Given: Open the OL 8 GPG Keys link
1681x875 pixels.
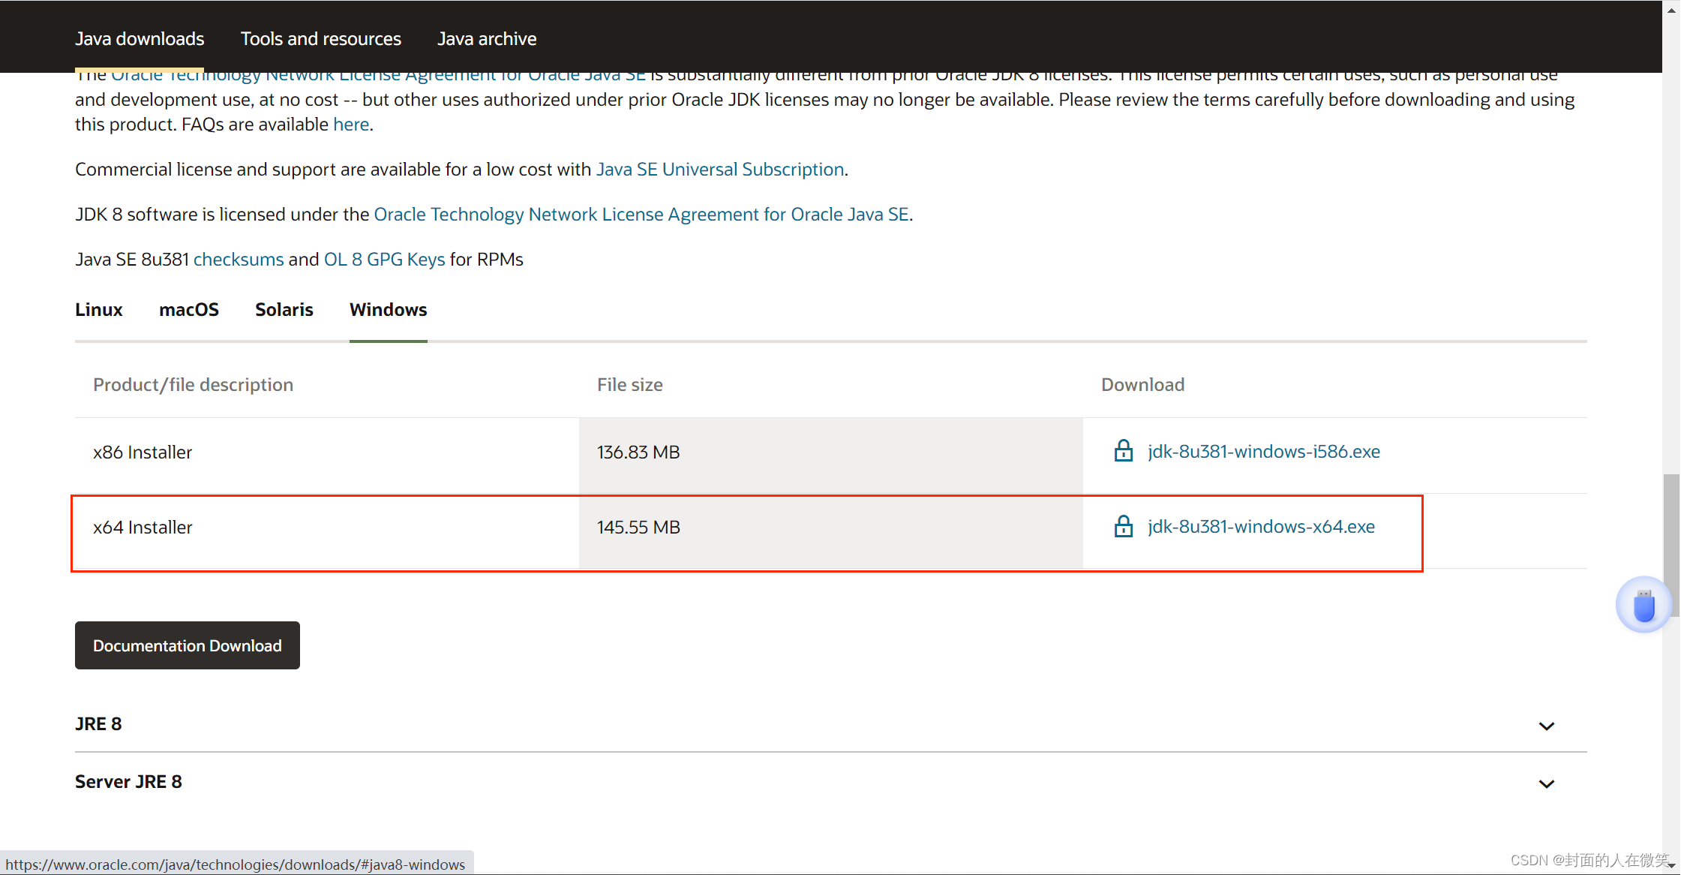Looking at the screenshot, I should click(384, 259).
